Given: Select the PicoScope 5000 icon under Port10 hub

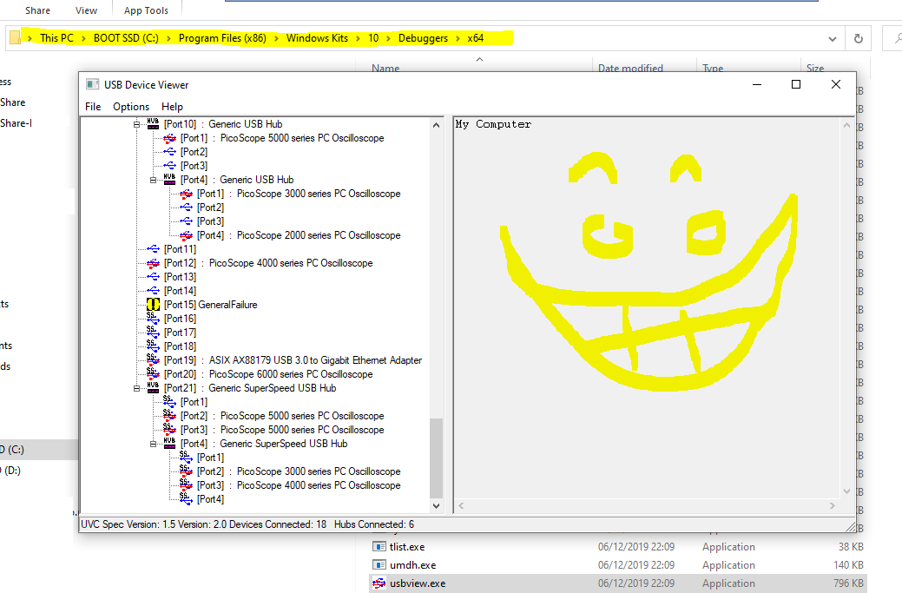Looking at the screenshot, I should [x=169, y=138].
